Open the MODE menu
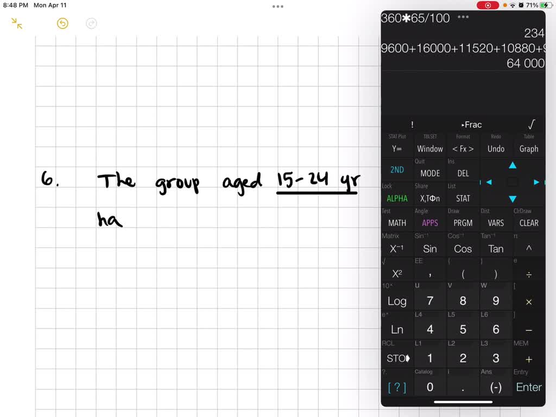556x417 pixels. (x=429, y=173)
